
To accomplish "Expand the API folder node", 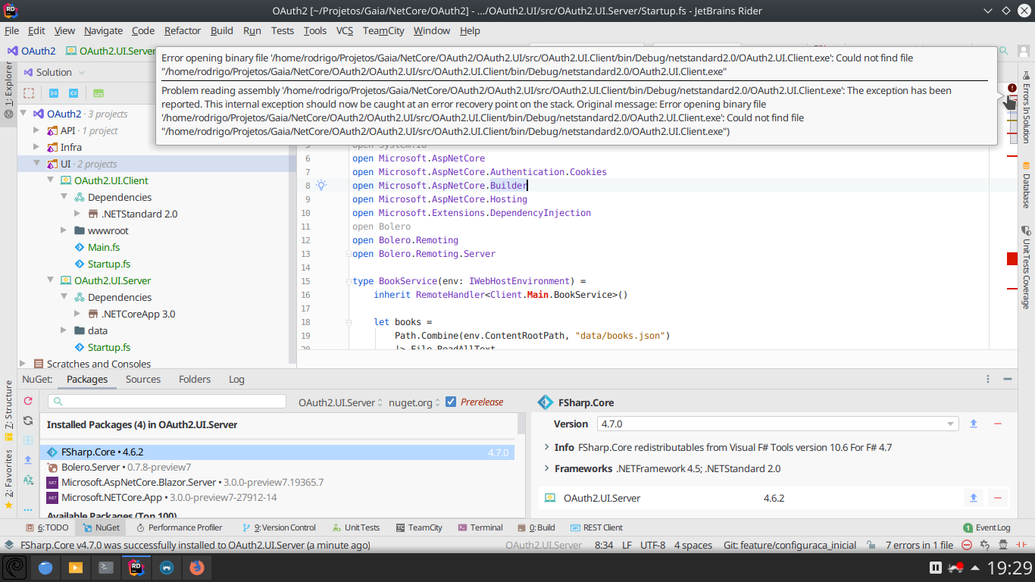I will 36,130.
